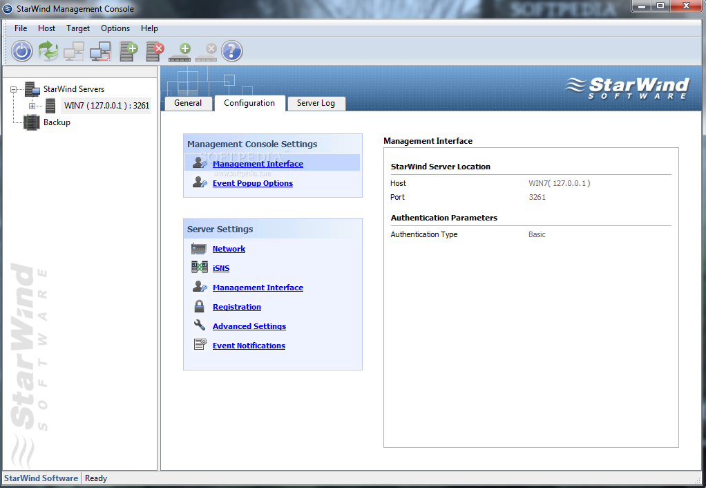Click the StarWind Server Location heading
706x488 pixels.
(440, 167)
